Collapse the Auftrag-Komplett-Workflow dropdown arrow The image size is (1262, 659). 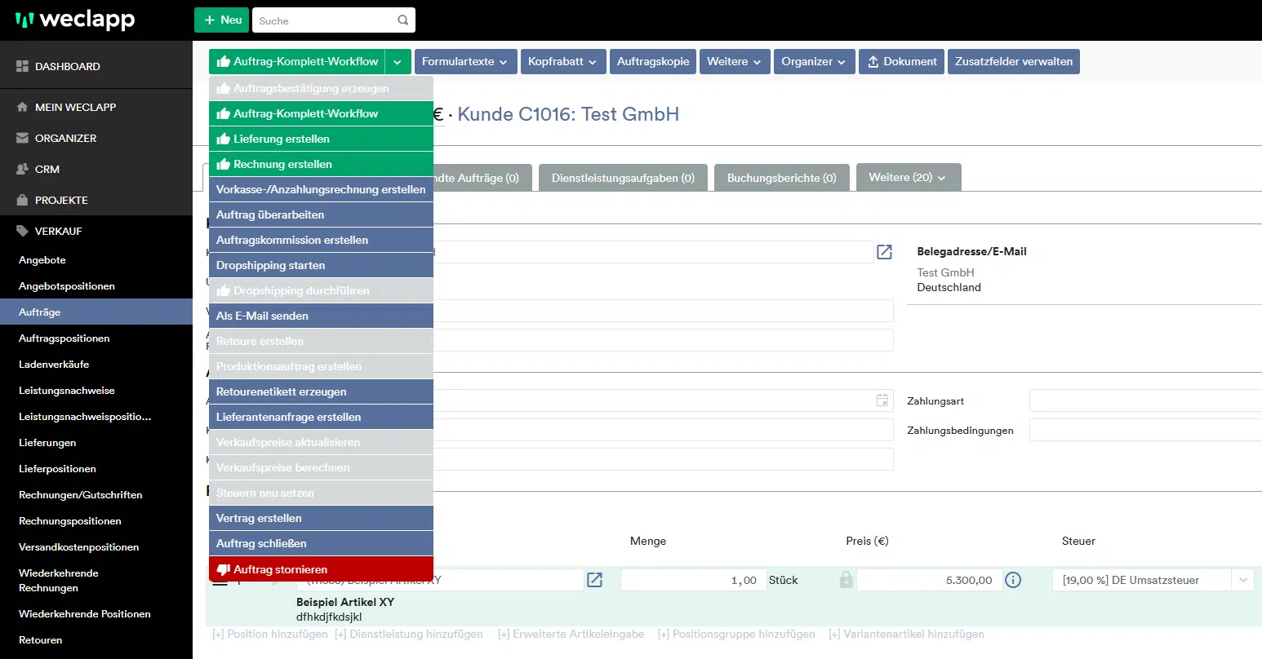(398, 62)
